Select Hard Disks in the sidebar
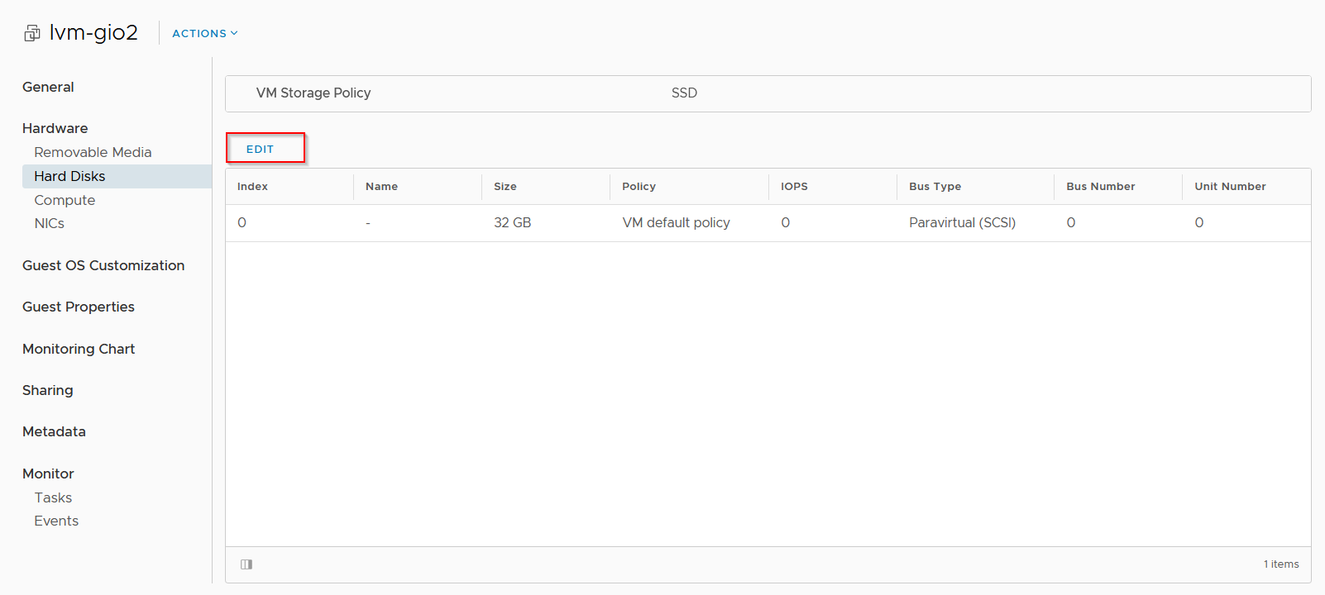 coord(117,176)
